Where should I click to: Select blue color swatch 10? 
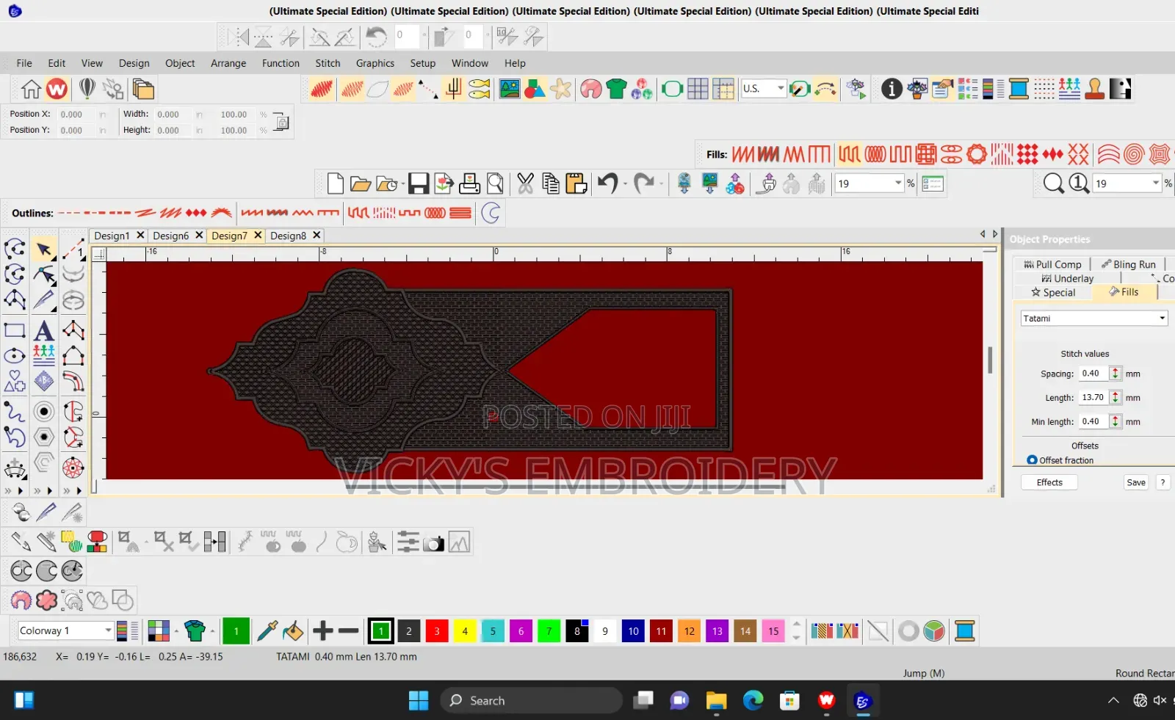pos(633,630)
